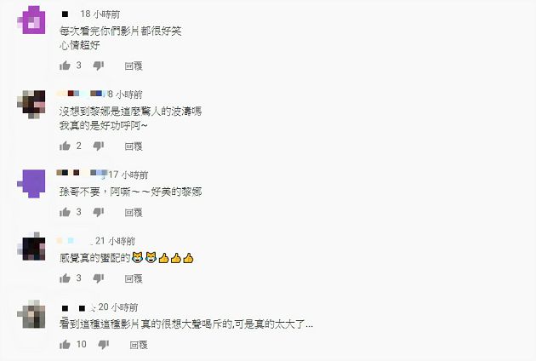Open the purple avatar of the first commenter
536x361 pixels.
pyautogui.click(x=31, y=20)
